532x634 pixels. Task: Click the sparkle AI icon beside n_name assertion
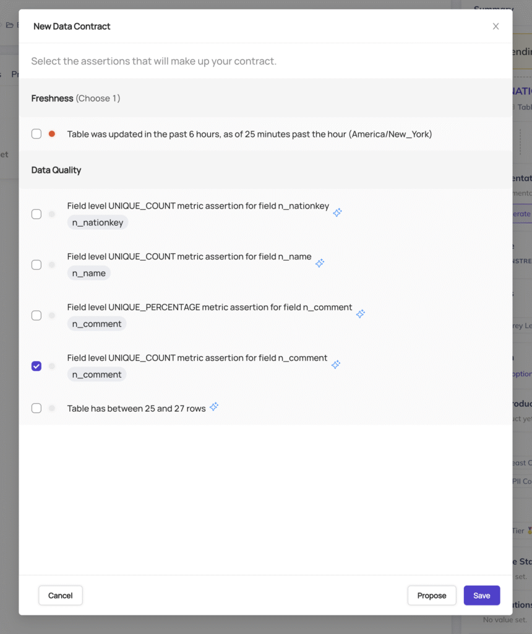point(320,263)
